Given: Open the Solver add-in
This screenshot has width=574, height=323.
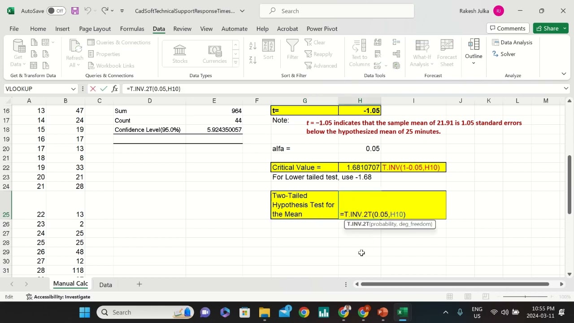Looking at the screenshot, I should point(504,54).
